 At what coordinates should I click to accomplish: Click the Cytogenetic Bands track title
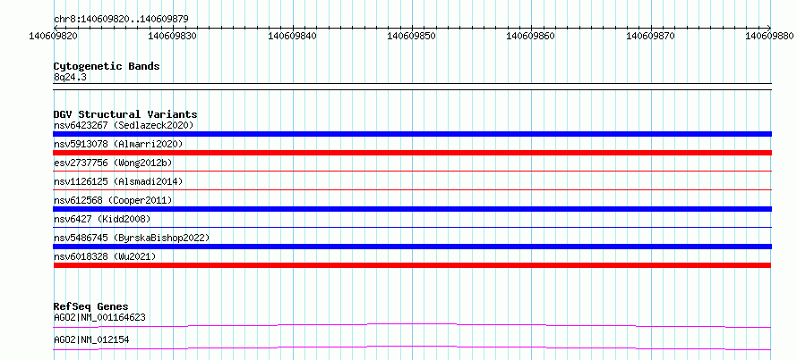[x=107, y=66]
